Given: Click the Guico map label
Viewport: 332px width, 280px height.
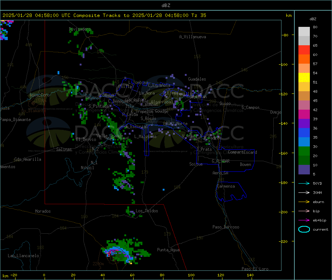Looking at the screenshot, I should point(225,103).
